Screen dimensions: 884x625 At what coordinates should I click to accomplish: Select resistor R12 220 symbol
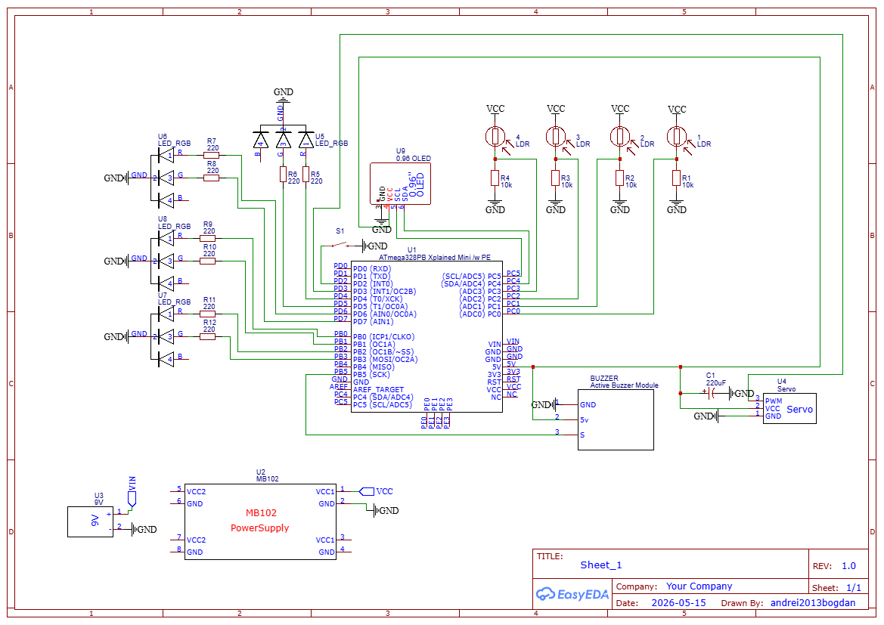(207, 336)
